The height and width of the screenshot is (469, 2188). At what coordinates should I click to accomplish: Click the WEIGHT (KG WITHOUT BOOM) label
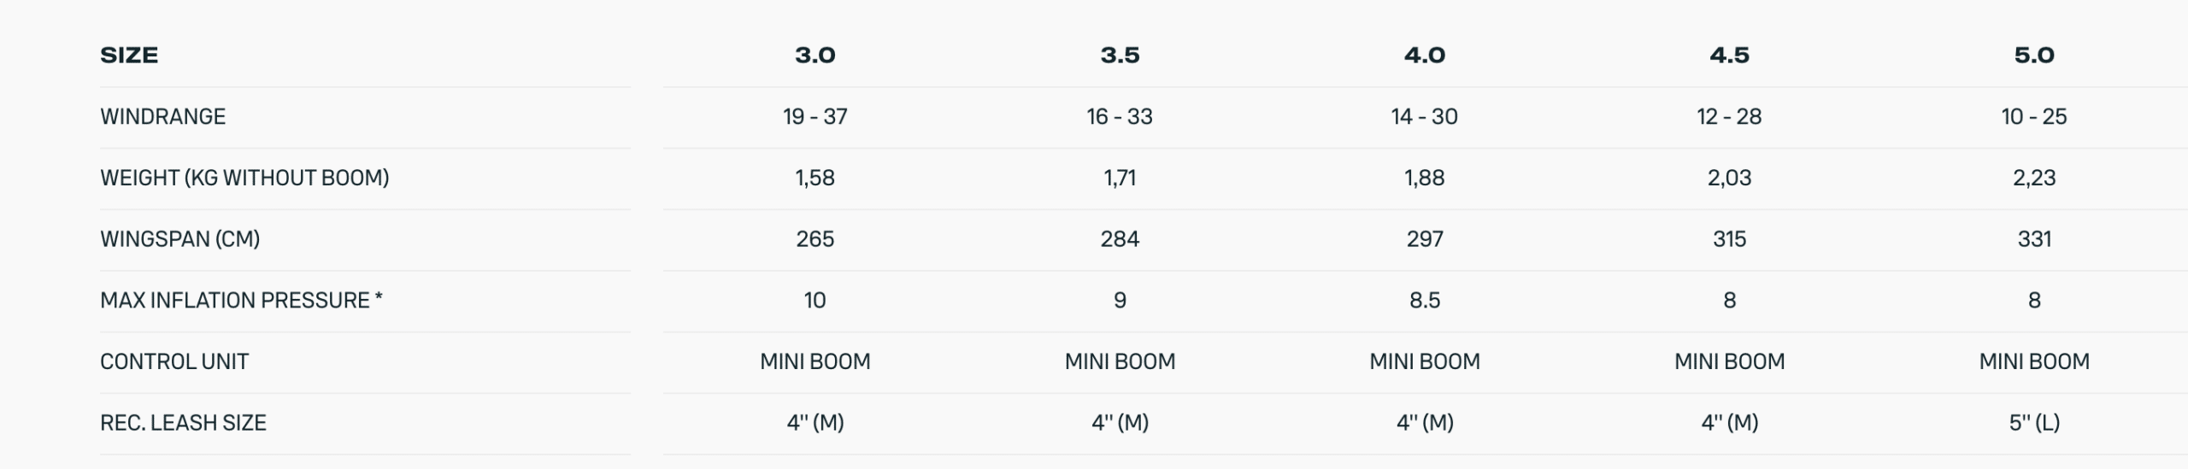244,178
